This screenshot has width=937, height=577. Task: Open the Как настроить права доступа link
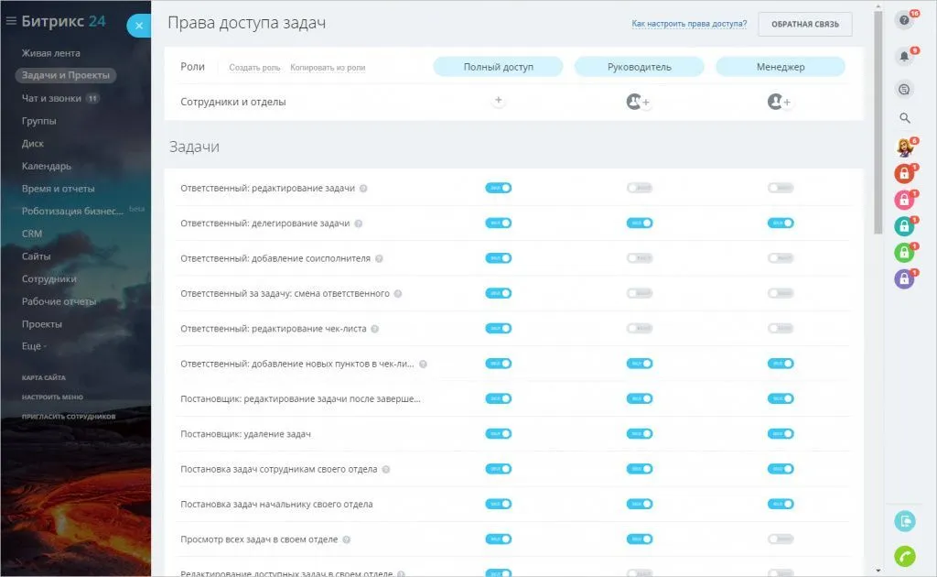point(688,24)
